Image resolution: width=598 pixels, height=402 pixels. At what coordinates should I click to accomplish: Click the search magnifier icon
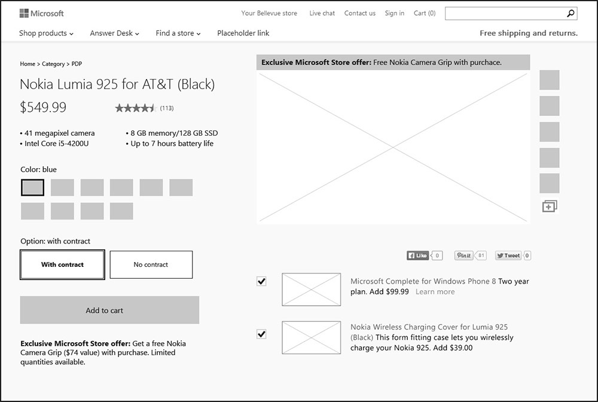[570, 13]
